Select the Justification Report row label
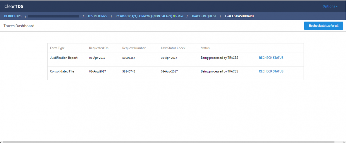Image resolution: width=346 pixels, height=143 pixels. [64, 58]
